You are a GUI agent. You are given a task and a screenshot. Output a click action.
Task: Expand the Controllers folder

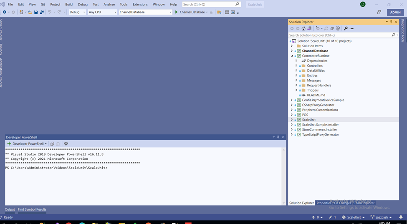click(x=296, y=65)
